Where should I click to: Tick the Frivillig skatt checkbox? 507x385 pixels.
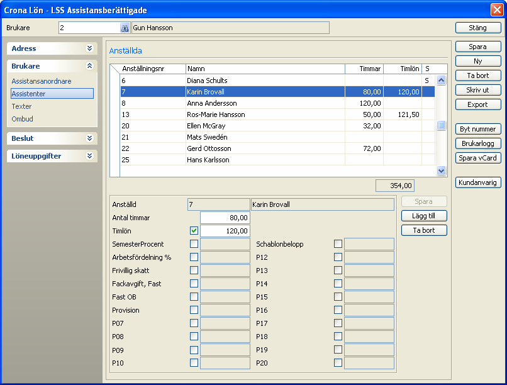click(x=194, y=271)
